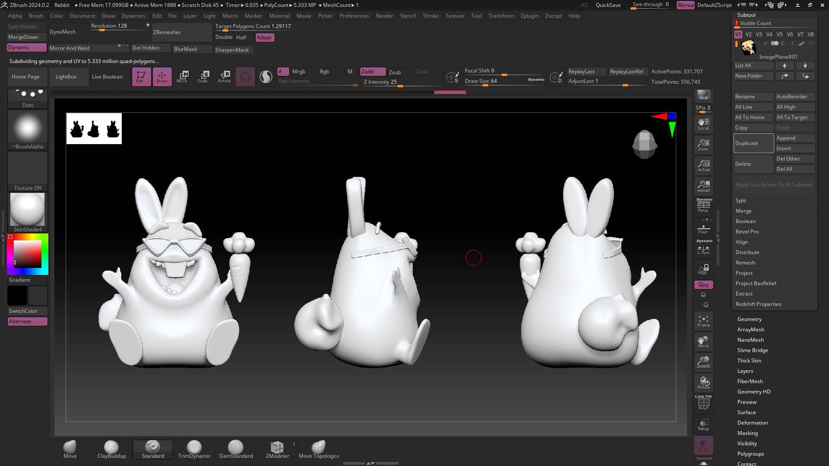Select the Rotate transform tool icon
The width and height of the screenshot is (829, 466).
pyautogui.click(x=224, y=76)
